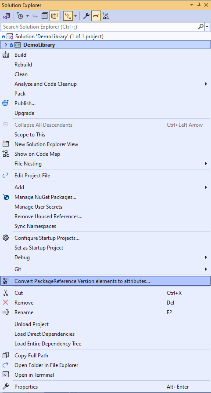Viewport: 211px width, 393px height.
Task: Toggle Preview Selected Items button
Action: tap(96, 16)
